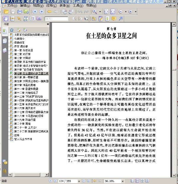Select bookmark 第八章 第一颗新行星
Screen dimensions: 178x184
pos(26,77)
